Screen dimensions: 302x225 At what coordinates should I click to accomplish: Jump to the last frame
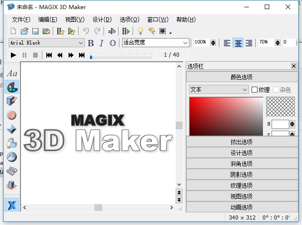(x=82, y=55)
